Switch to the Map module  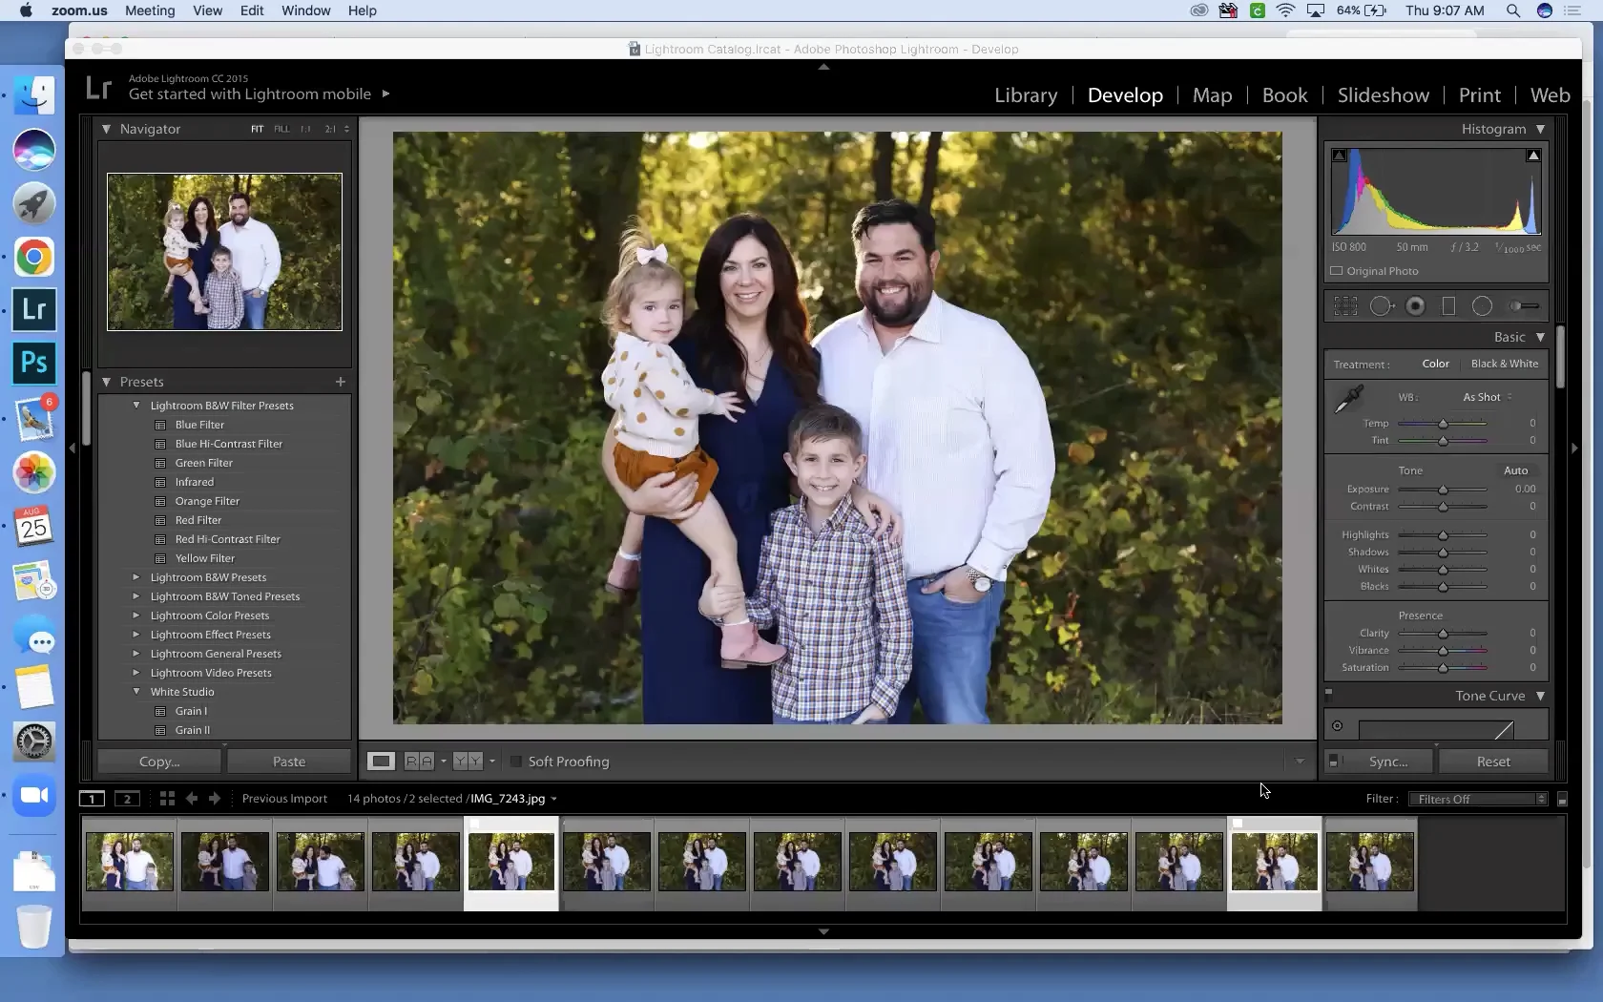coord(1212,95)
